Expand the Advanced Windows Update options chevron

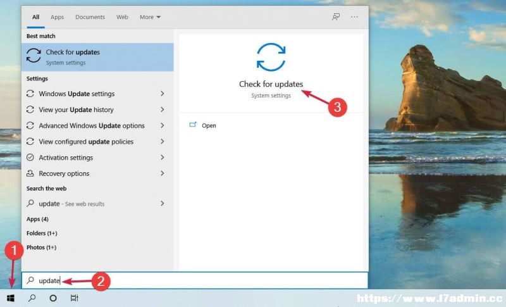(163, 125)
